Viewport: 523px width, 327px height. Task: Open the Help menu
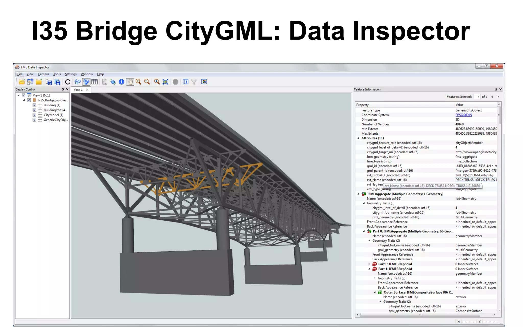[x=100, y=74]
